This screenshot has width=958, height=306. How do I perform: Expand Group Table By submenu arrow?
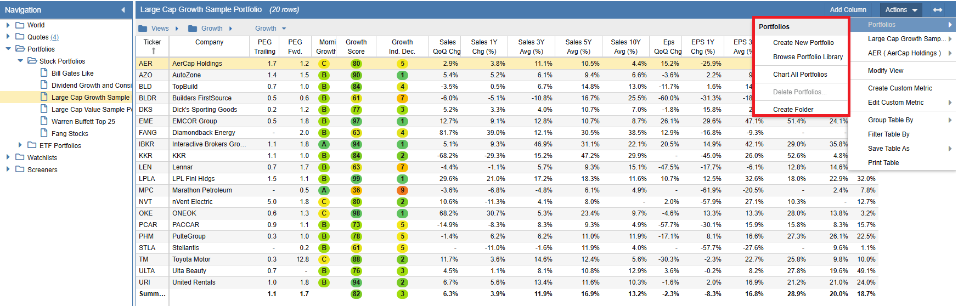coord(950,120)
